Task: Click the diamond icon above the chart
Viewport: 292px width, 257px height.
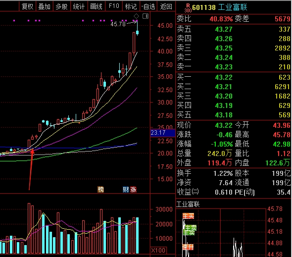Action: tap(136, 16)
